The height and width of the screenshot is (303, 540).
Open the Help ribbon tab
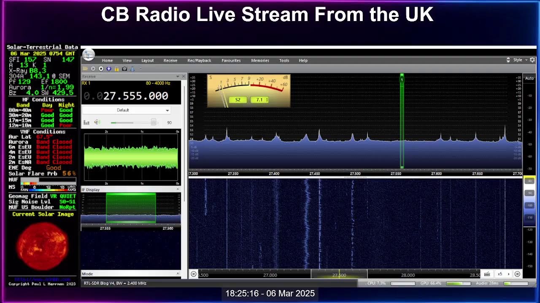[303, 61]
